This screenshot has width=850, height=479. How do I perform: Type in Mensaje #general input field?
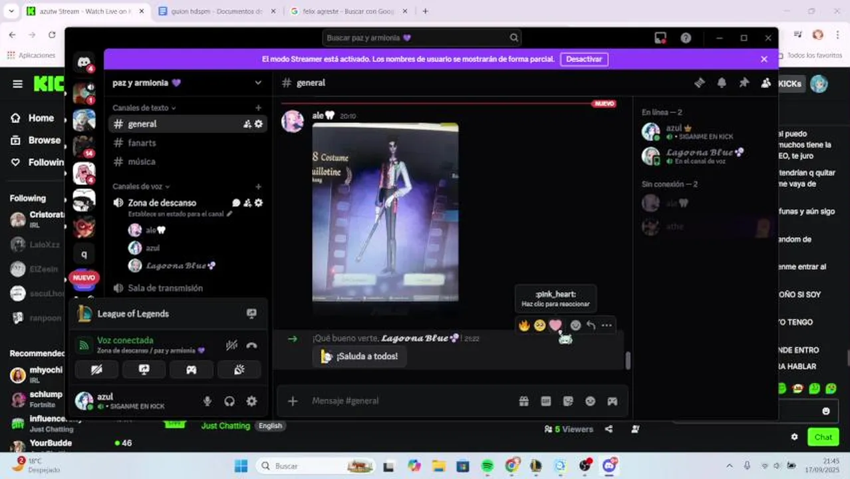pyautogui.click(x=412, y=401)
